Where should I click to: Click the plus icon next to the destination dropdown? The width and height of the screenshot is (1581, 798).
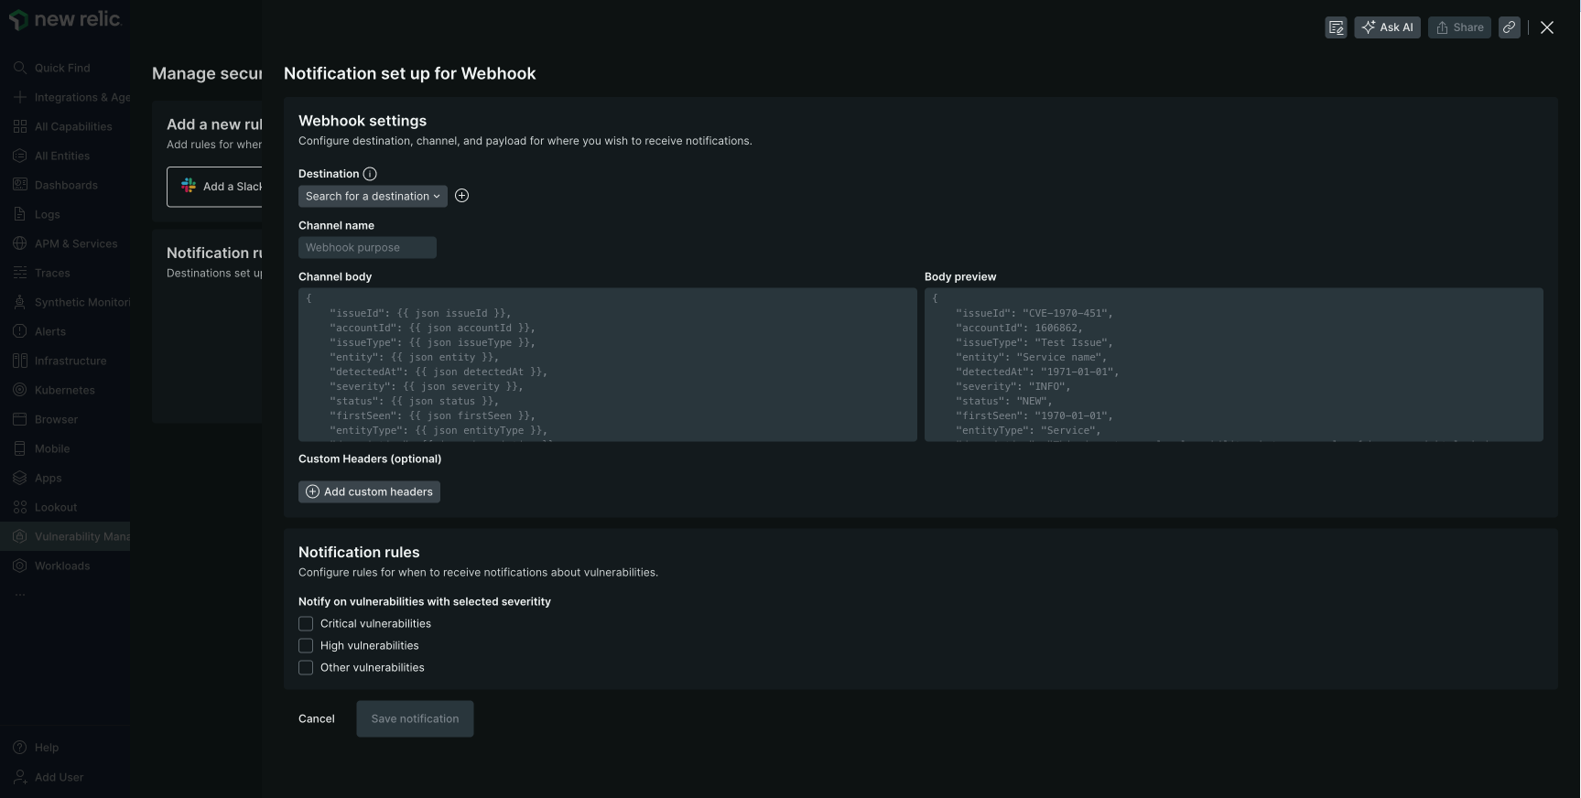point(461,196)
